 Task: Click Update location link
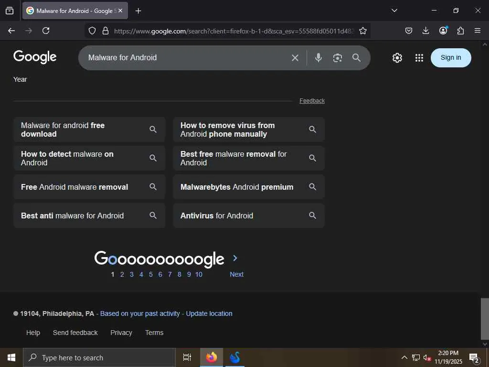tap(209, 313)
